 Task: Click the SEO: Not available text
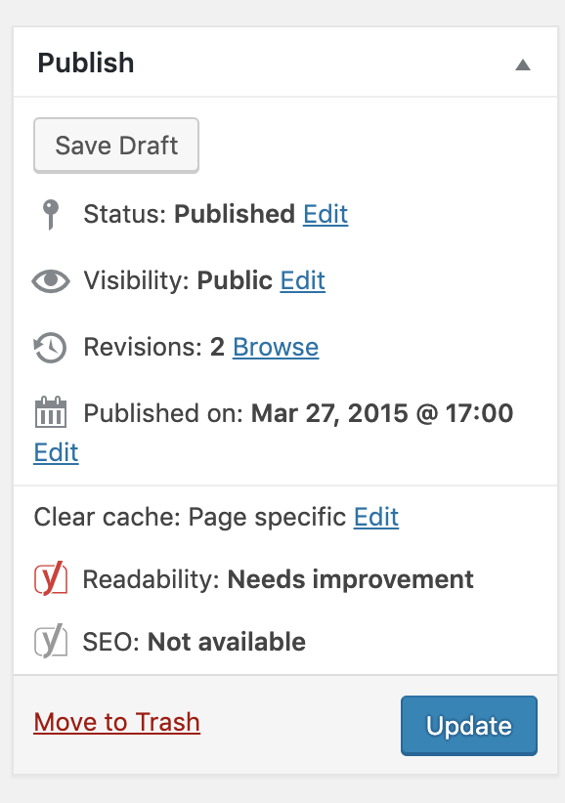coord(195,642)
